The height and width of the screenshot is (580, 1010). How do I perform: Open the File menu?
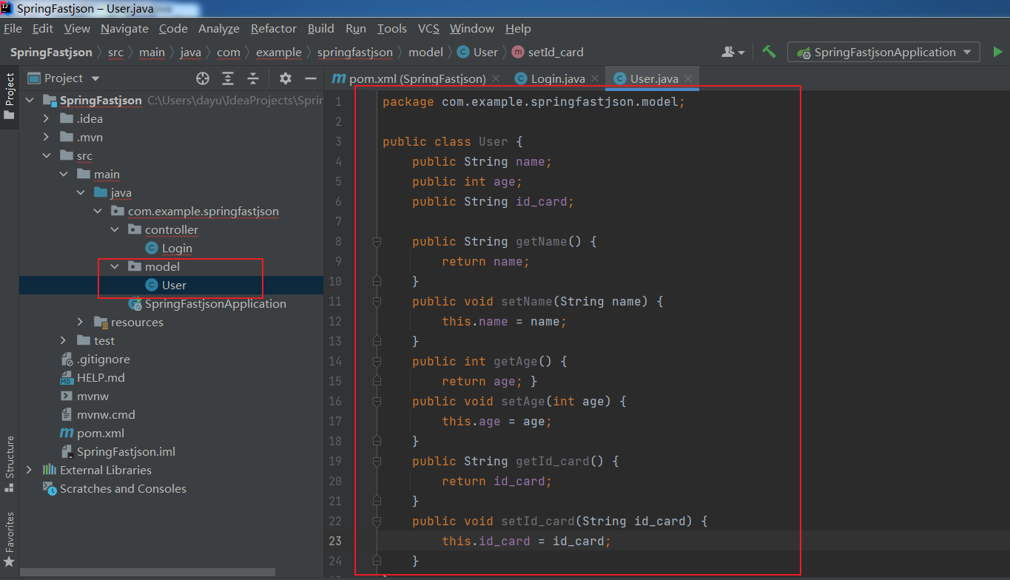click(x=13, y=29)
